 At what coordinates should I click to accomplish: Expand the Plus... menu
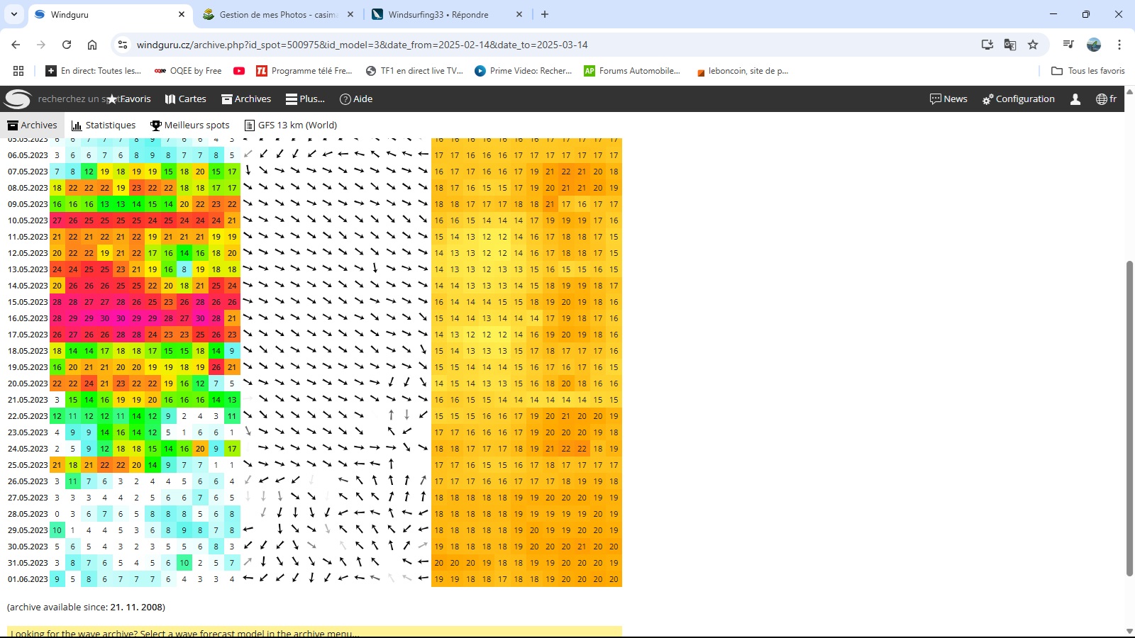pos(305,99)
